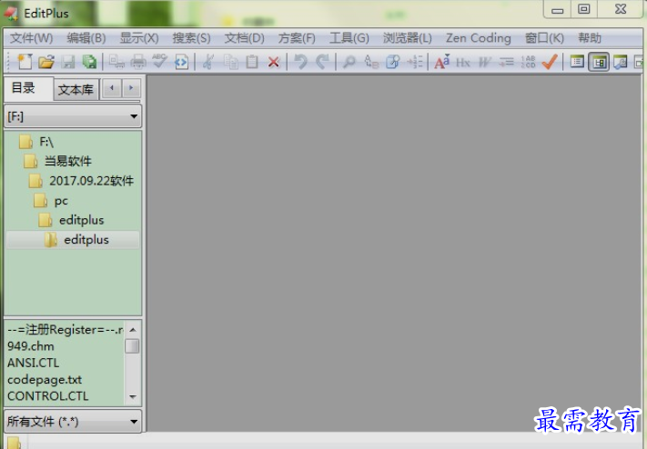Open the [F:] drive dropdown

coord(73,116)
